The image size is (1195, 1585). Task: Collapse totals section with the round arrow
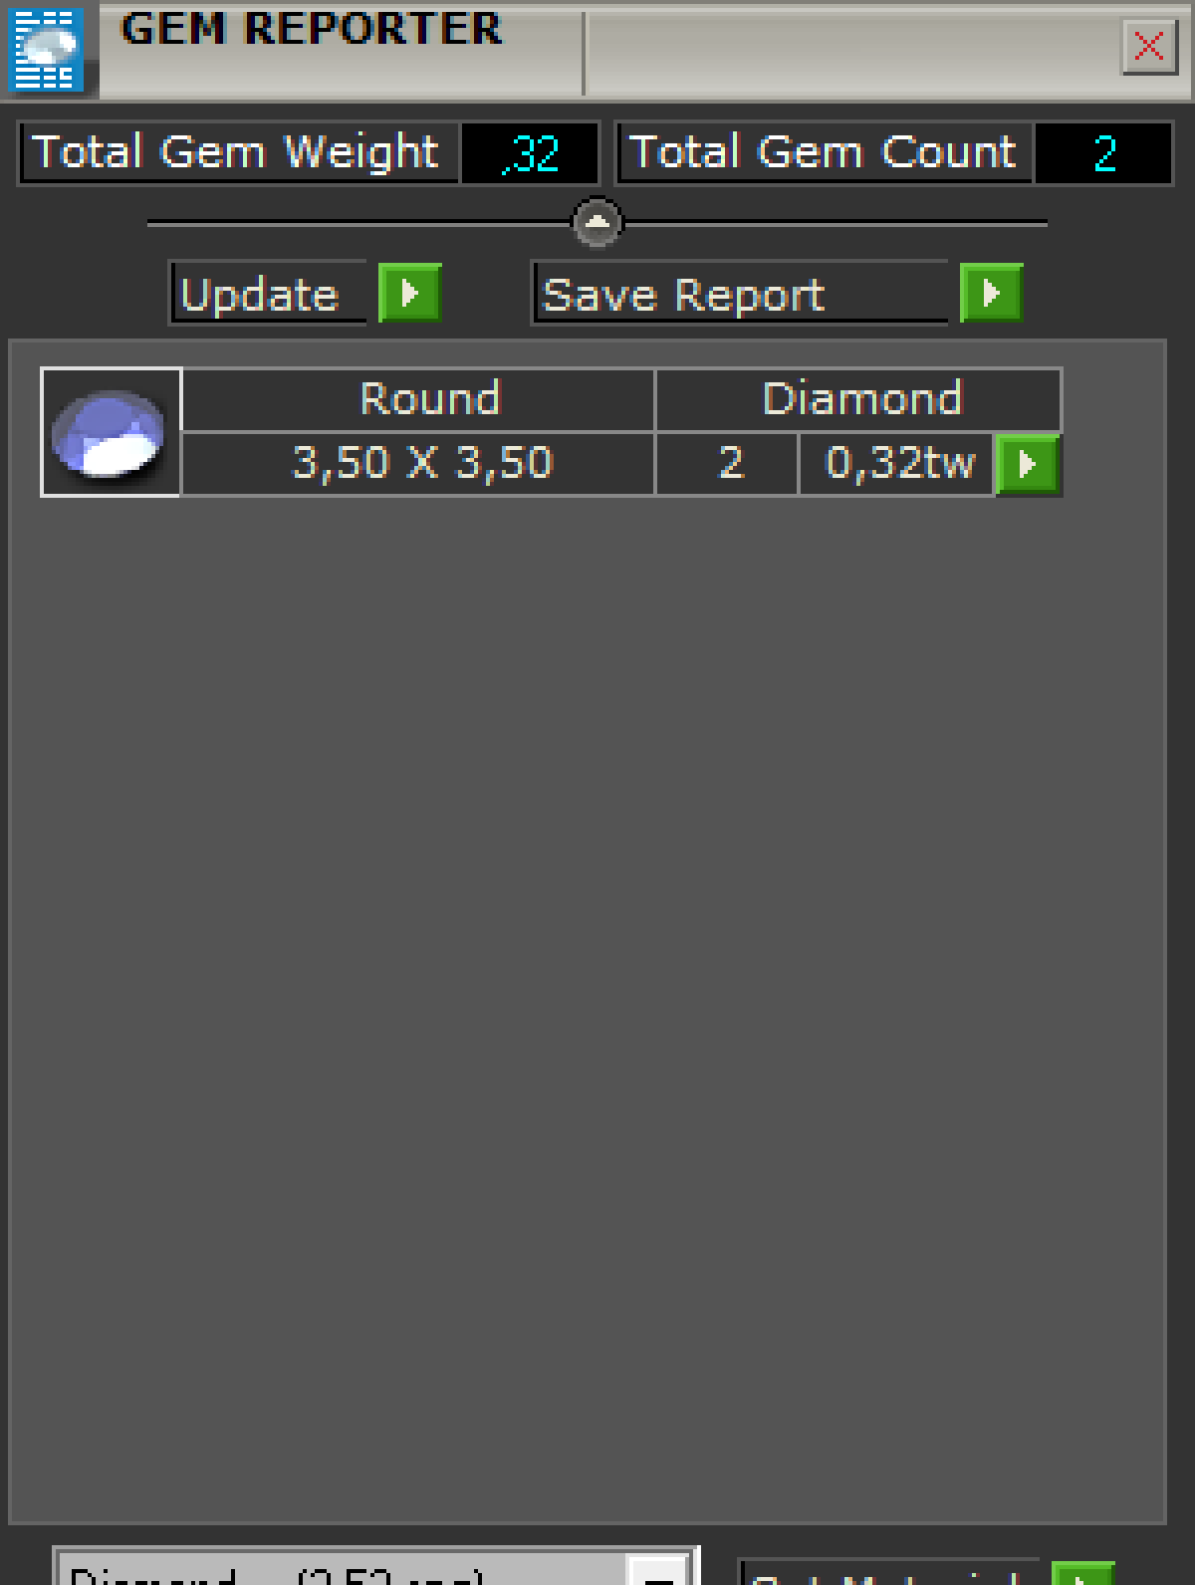coord(597,222)
